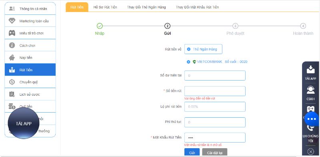Go to Nạp tiền in sidebar
Screen dimensions: 320x157
(30, 58)
